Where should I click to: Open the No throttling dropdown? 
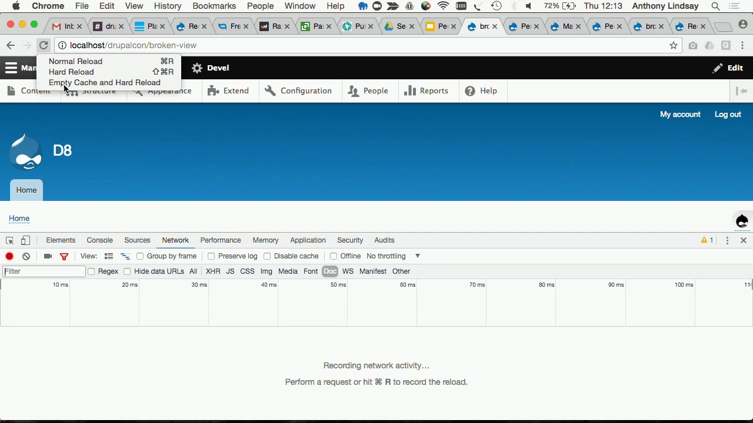[393, 256]
